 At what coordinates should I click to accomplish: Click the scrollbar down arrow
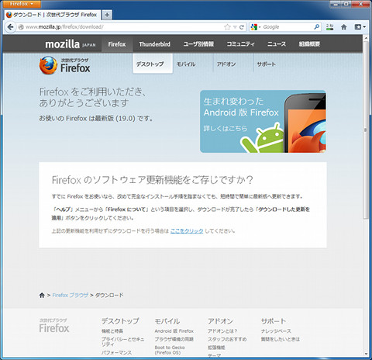point(366,354)
